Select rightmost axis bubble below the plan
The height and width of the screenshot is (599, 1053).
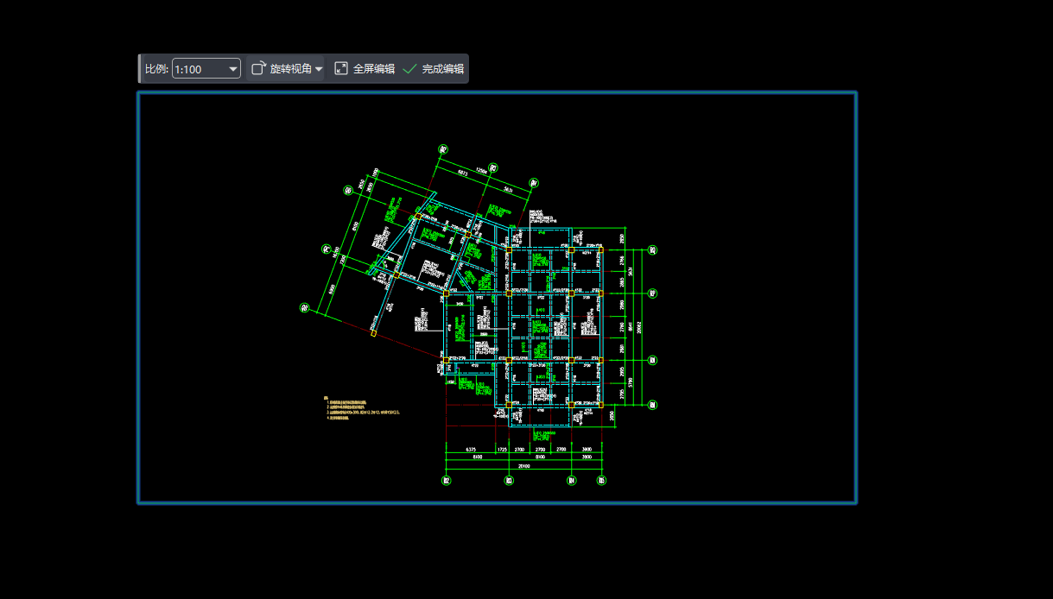[x=602, y=480]
